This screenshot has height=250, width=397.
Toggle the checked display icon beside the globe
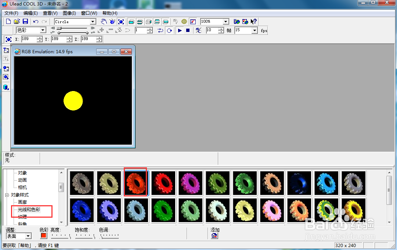[x=193, y=22]
